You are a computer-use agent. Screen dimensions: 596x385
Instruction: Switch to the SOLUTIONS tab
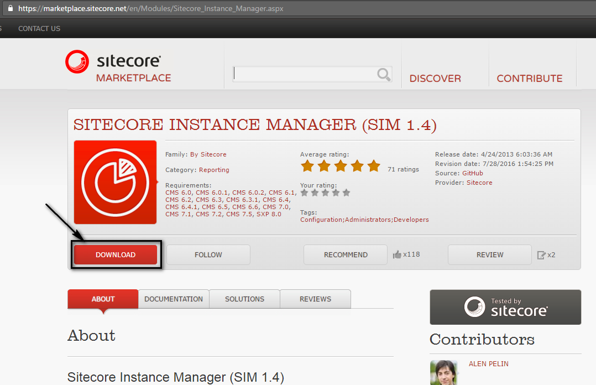(244, 299)
